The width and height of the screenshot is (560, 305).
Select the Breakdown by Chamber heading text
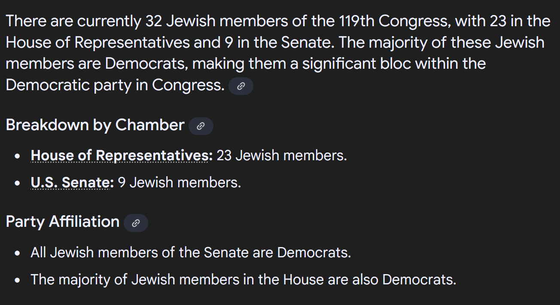[95, 125]
